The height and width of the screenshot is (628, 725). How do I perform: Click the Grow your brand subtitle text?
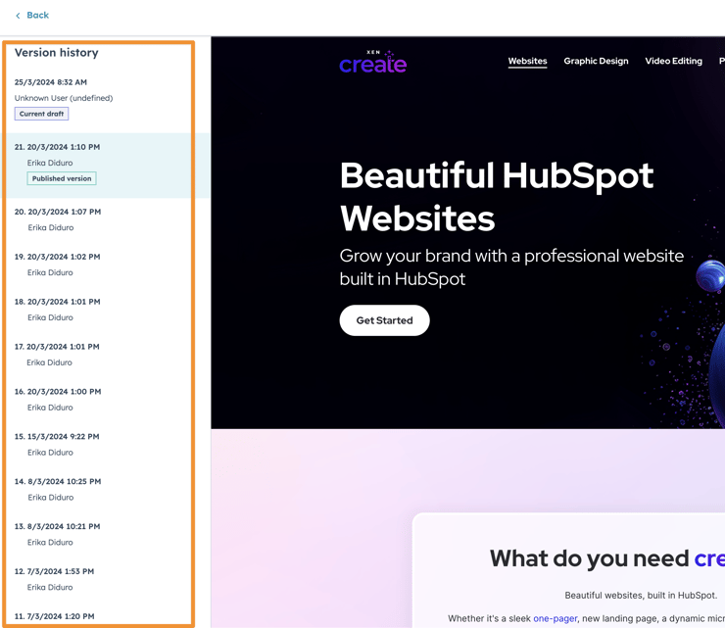511,267
